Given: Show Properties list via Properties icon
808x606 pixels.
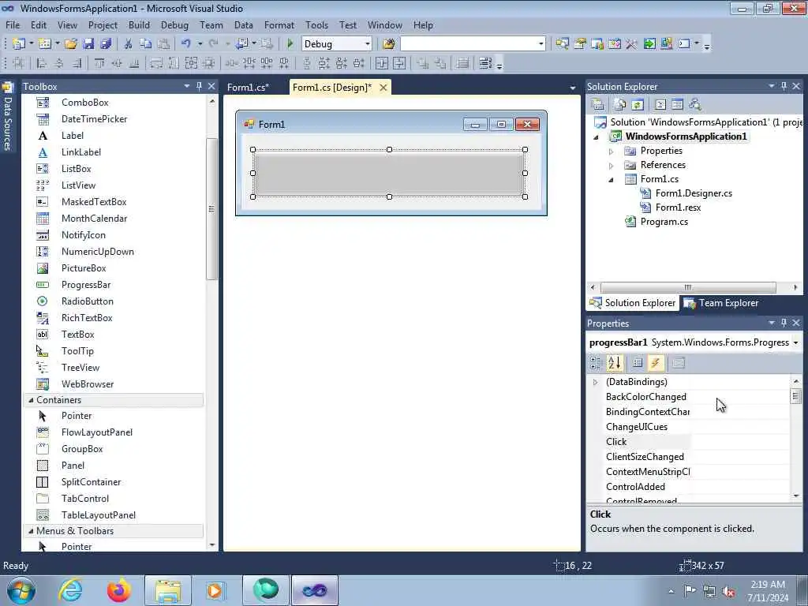Looking at the screenshot, I should [638, 363].
